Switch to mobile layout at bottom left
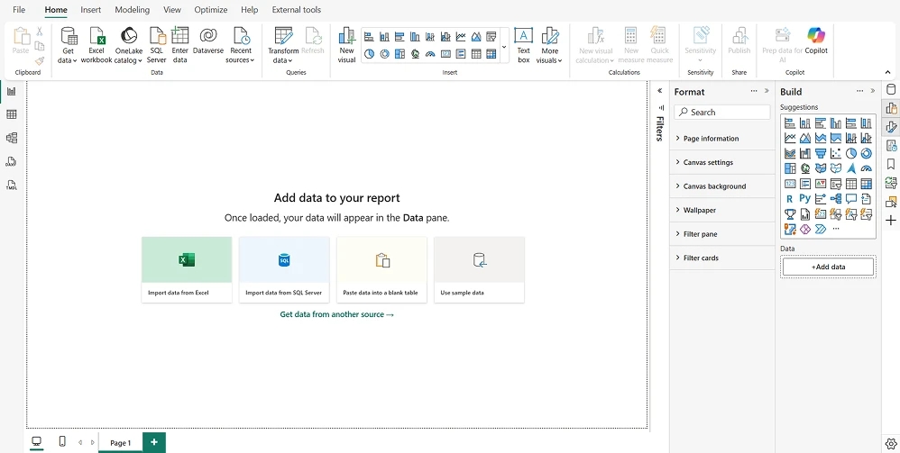 click(62, 442)
